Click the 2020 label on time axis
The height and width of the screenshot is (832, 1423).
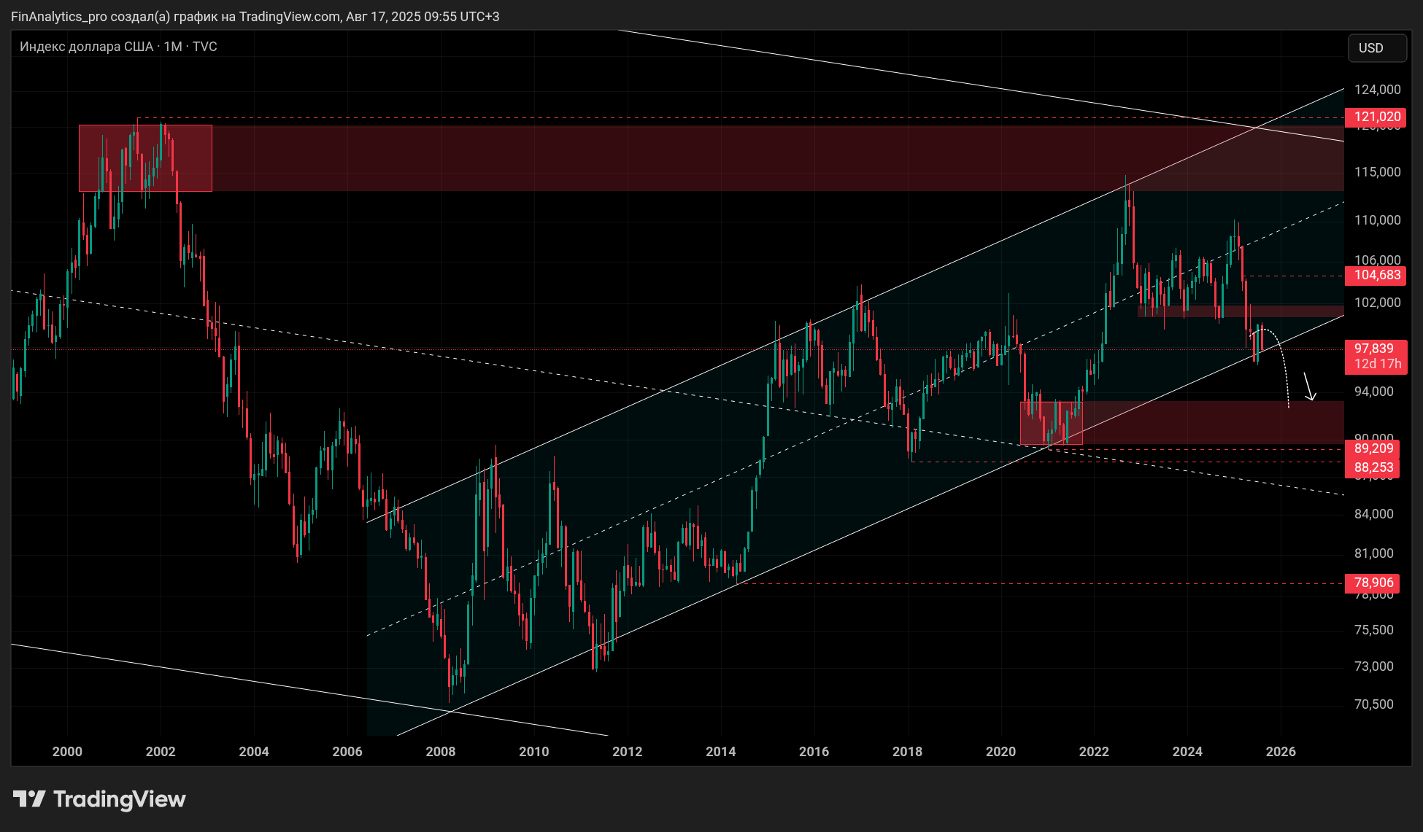click(x=1001, y=752)
